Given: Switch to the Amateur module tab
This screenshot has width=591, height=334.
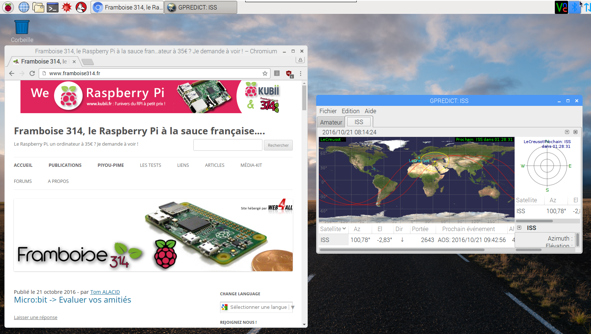Looking at the screenshot, I should pyautogui.click(x=331, y=122).
